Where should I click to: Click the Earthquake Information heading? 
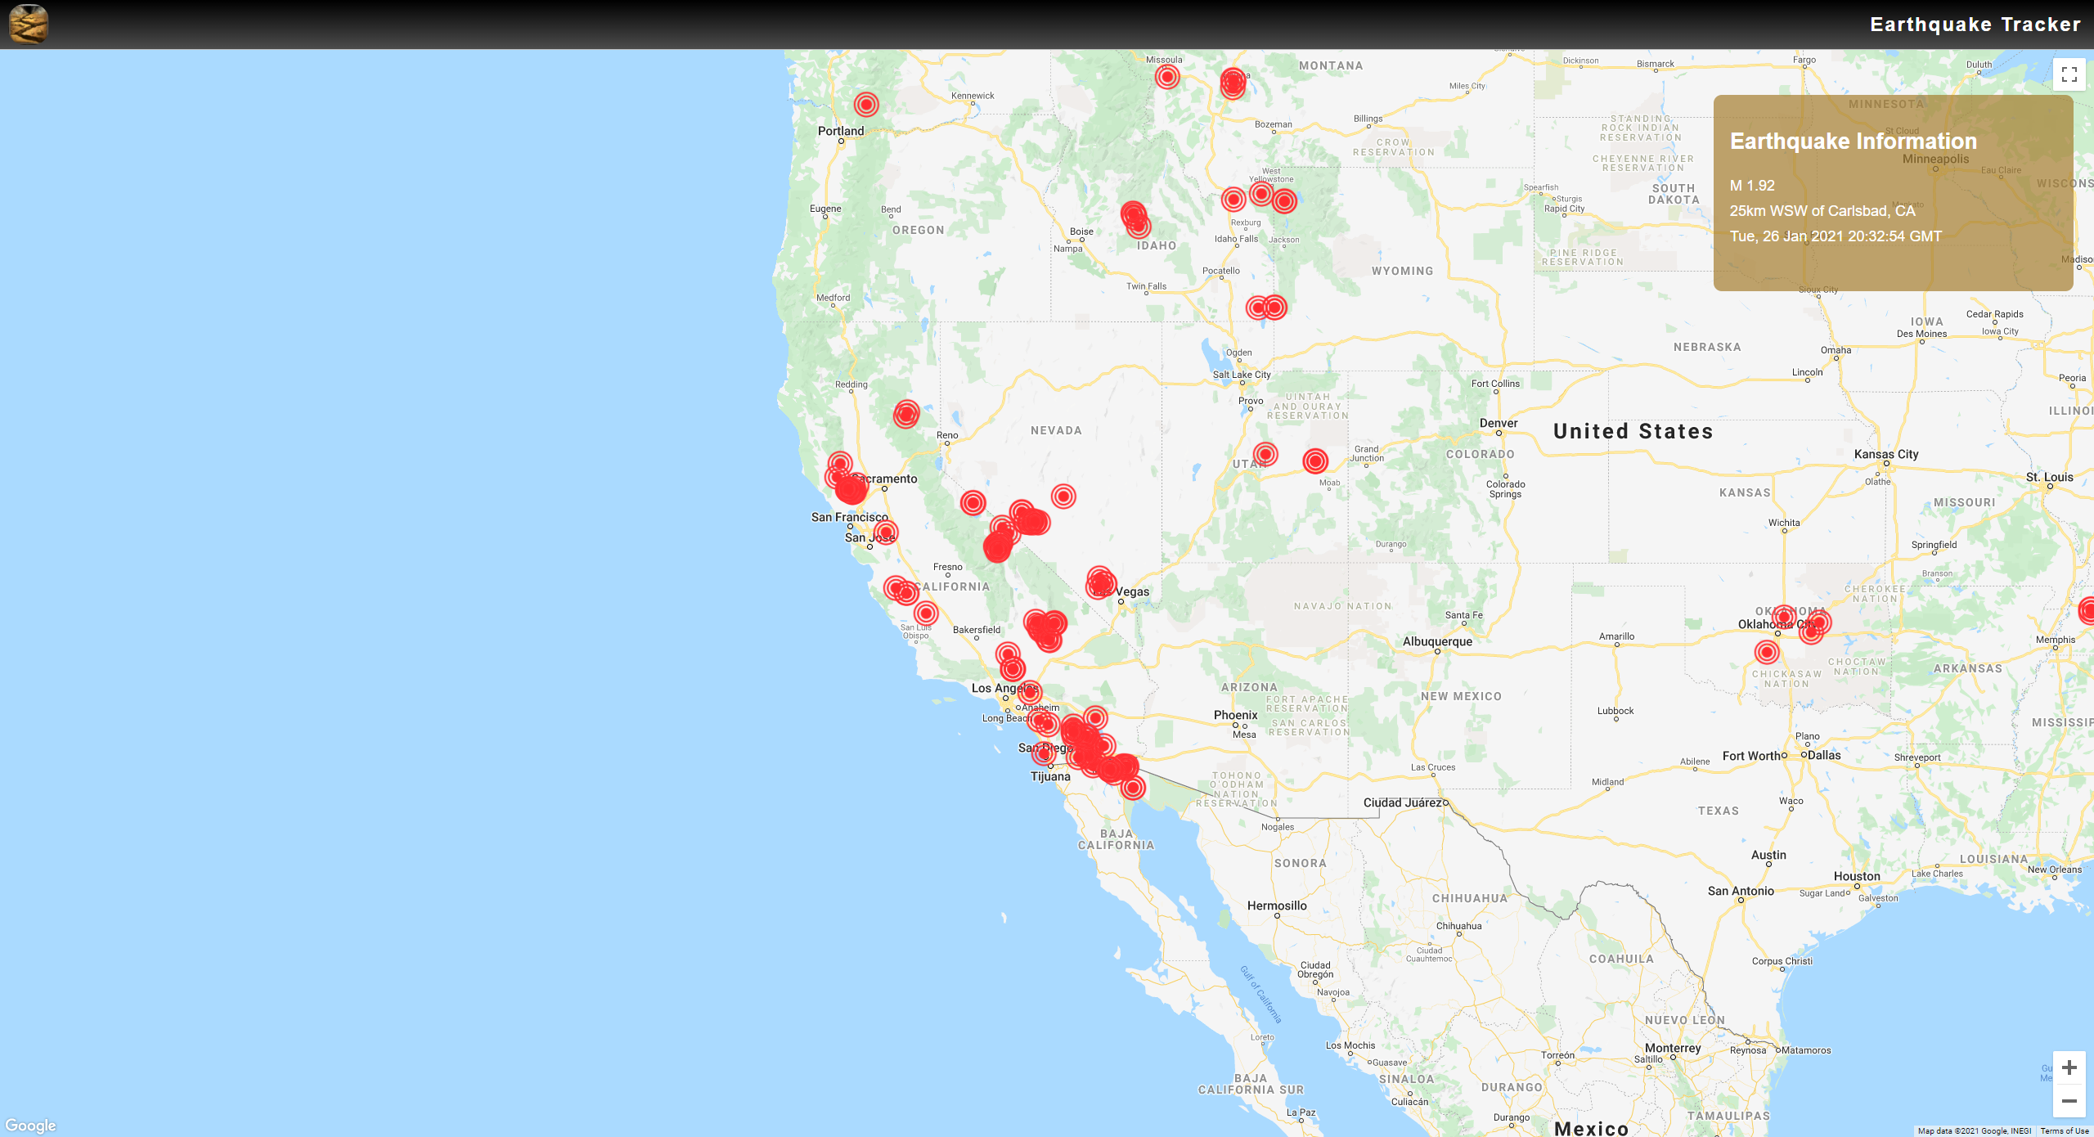pyautogui.click(x=1854, y=141)
